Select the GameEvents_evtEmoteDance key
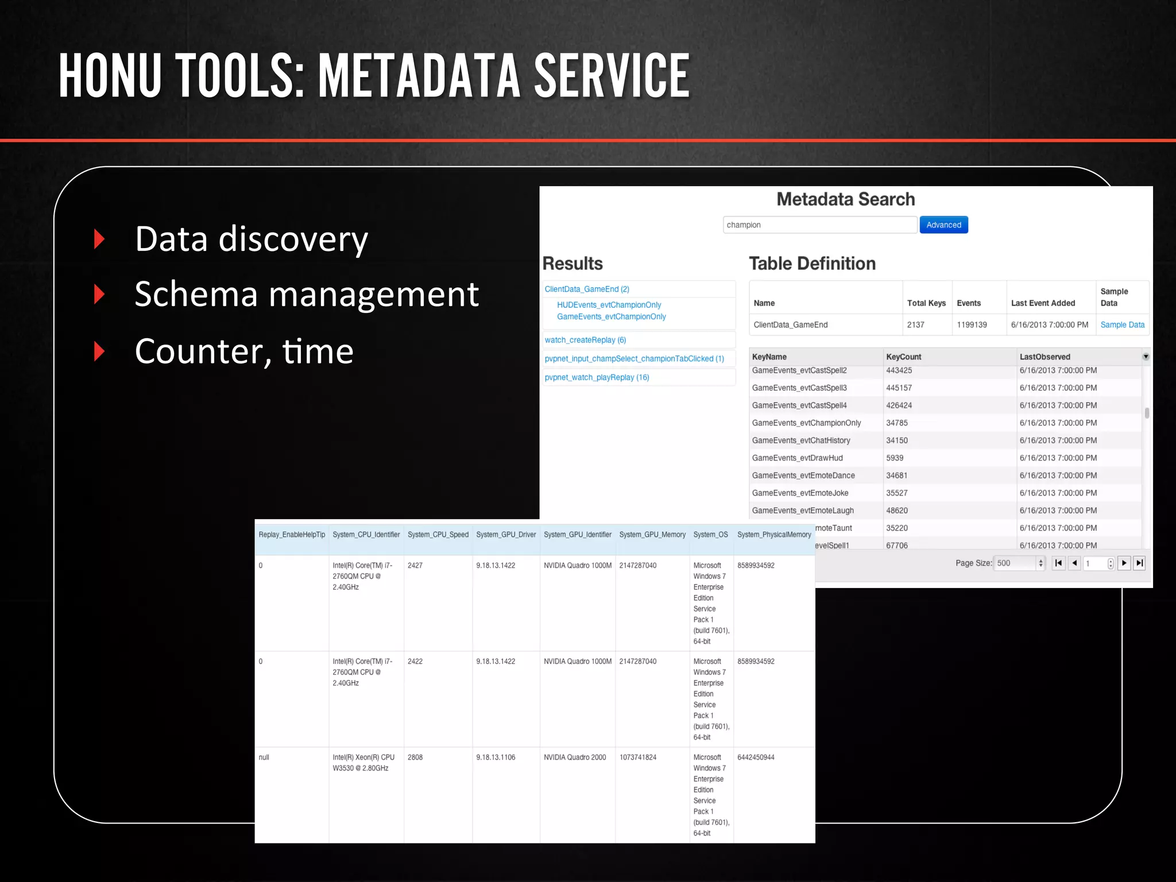The image size is (1176, 882). pyautogui.click(x=803, y=475)
